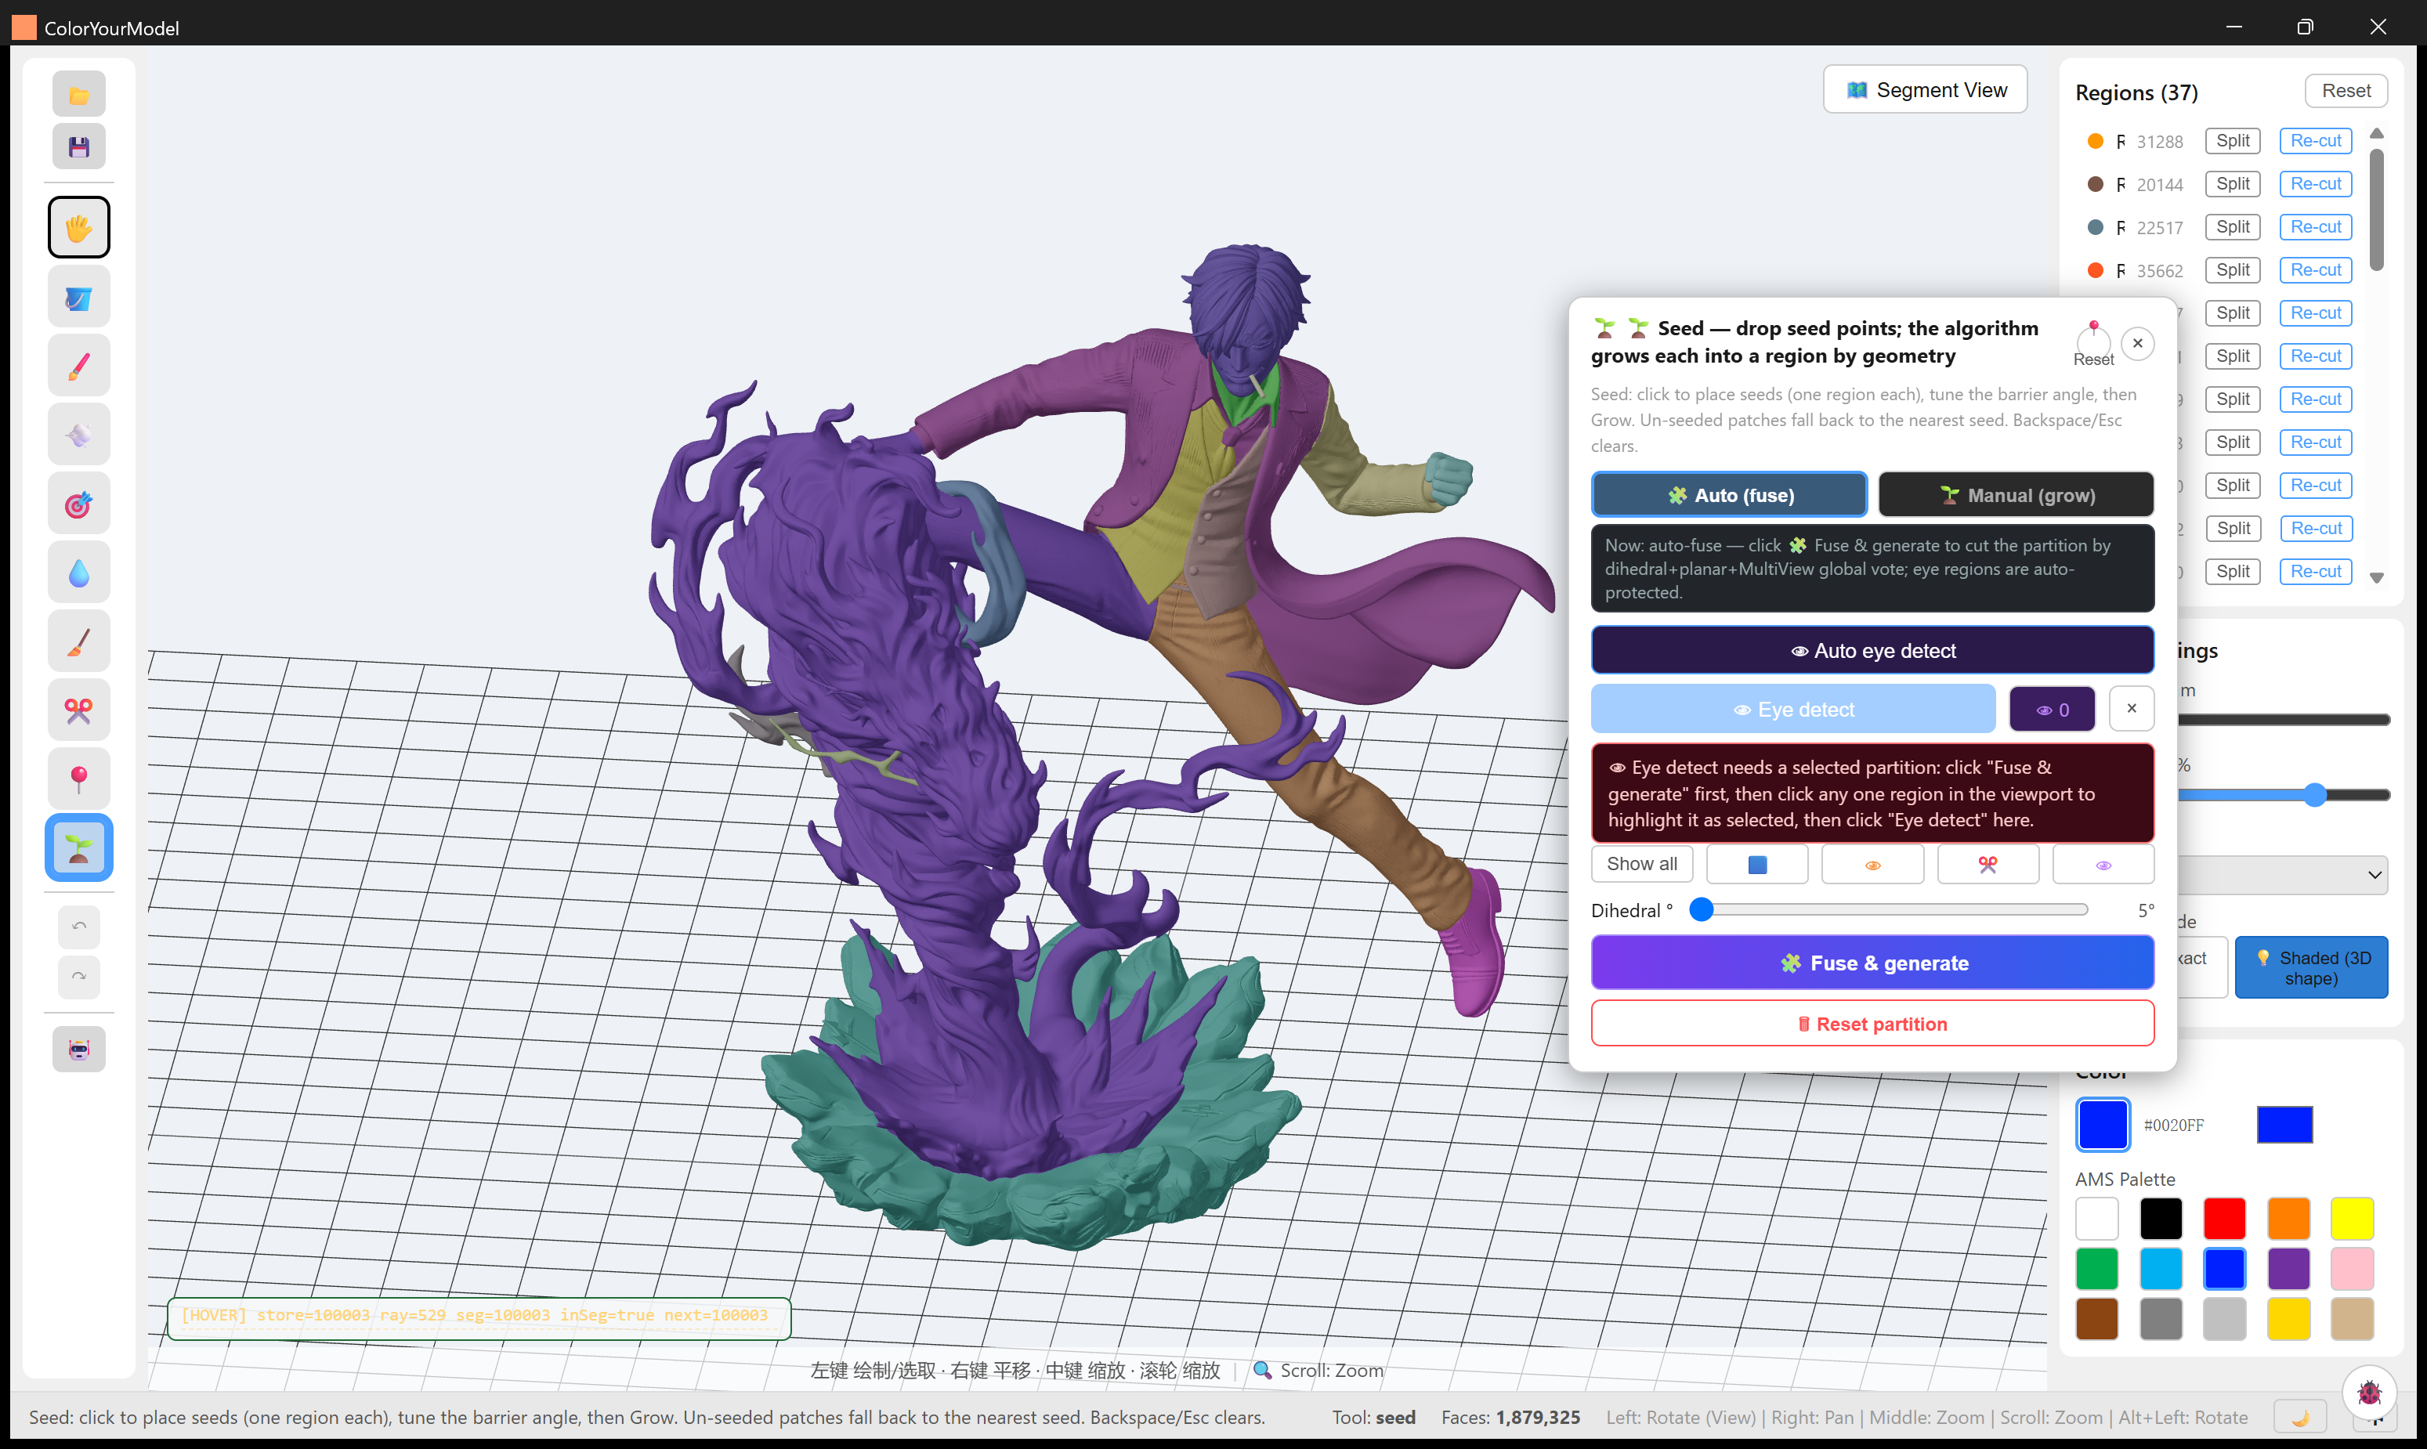
Task: Click the Eye detect button
Action: [1793, 709]
